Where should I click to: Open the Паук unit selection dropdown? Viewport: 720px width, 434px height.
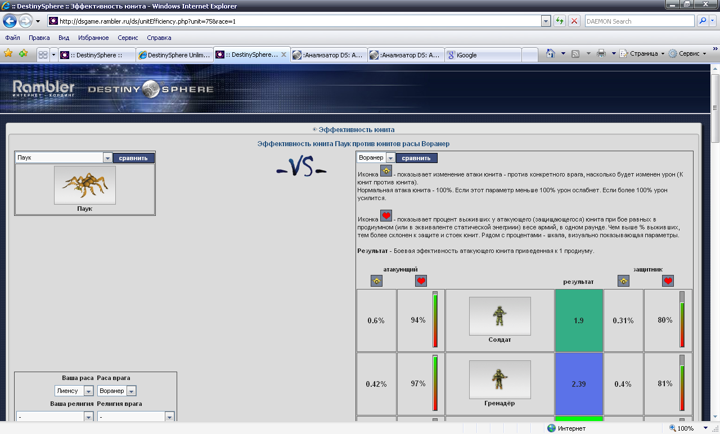[107, 158]
